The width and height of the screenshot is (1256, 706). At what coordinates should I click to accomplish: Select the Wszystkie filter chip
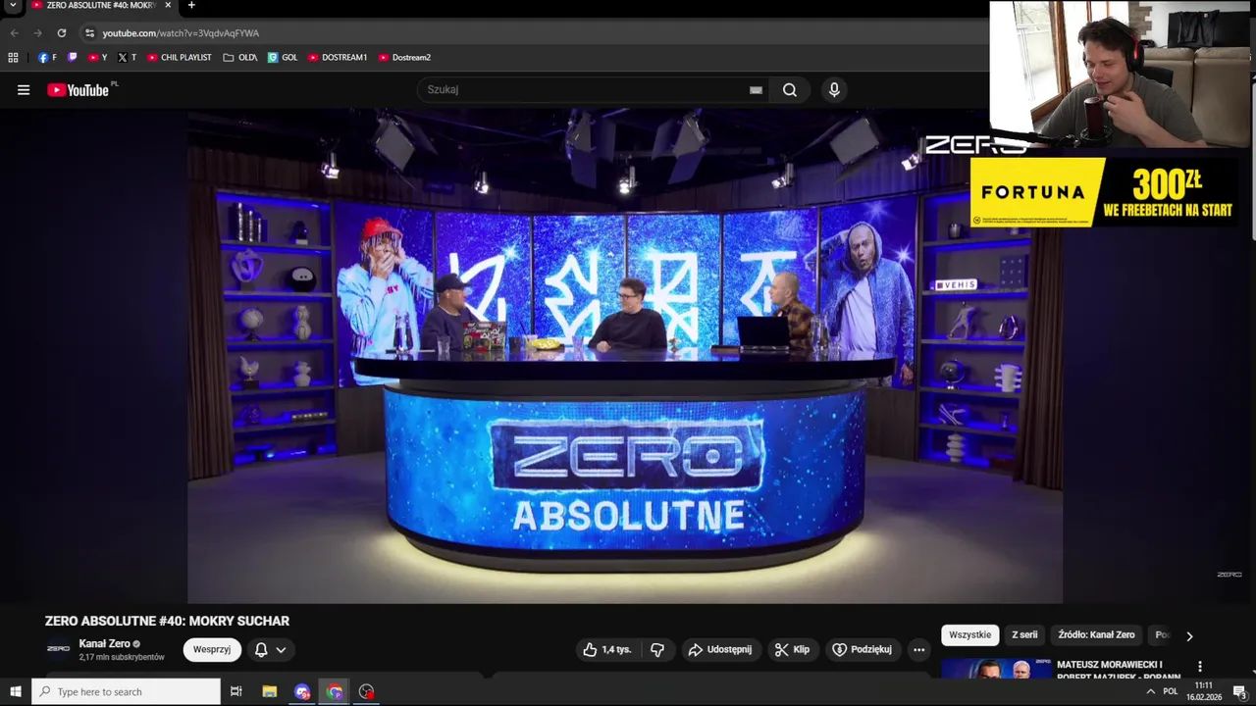coord(969,634)
